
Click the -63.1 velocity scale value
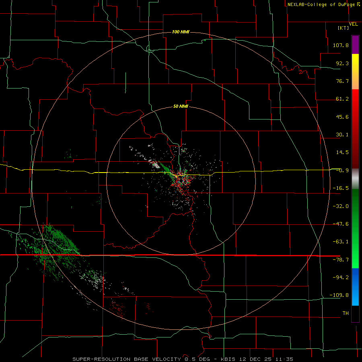341,242
